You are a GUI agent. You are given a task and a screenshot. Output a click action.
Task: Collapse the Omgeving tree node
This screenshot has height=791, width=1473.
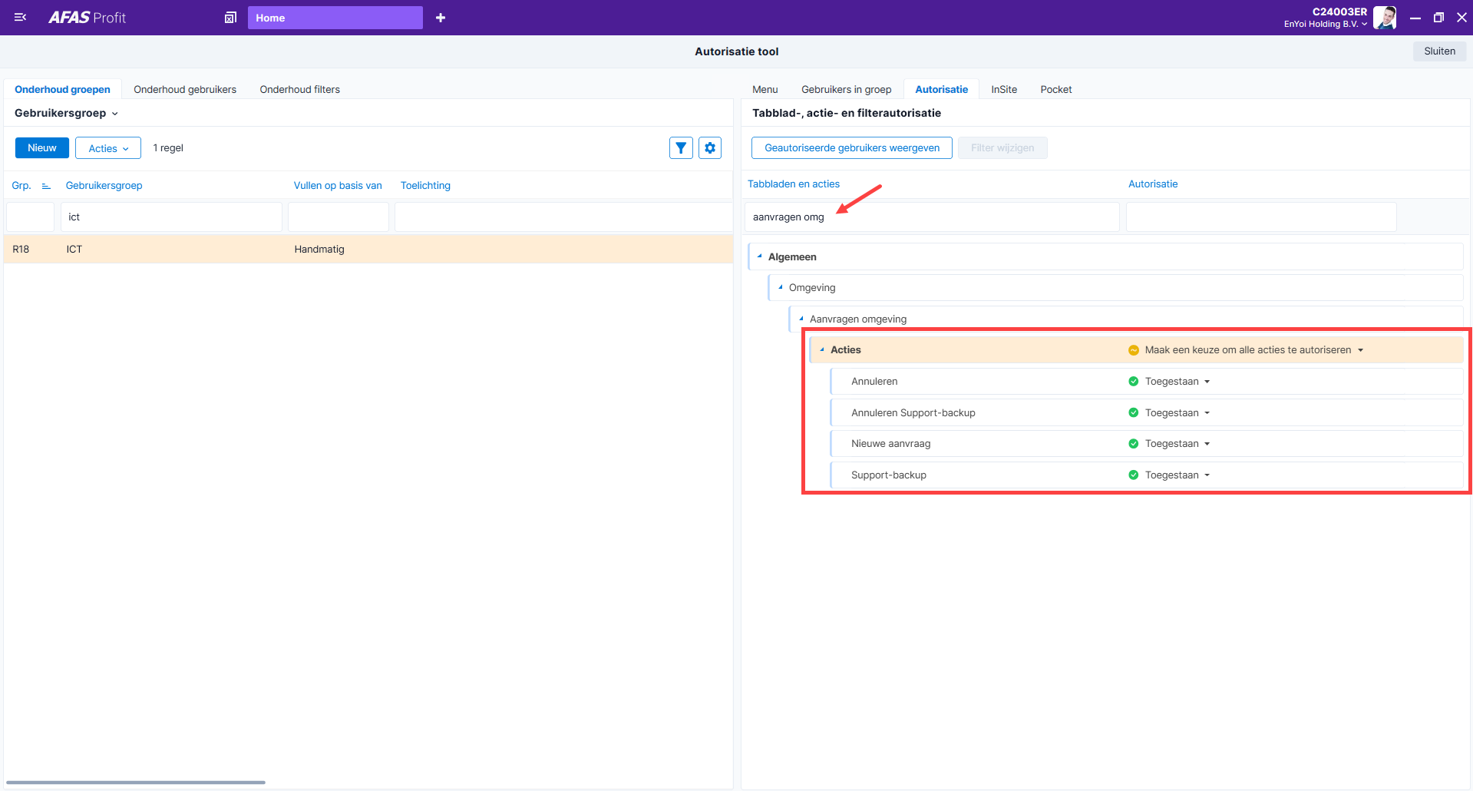click(781, 287)
